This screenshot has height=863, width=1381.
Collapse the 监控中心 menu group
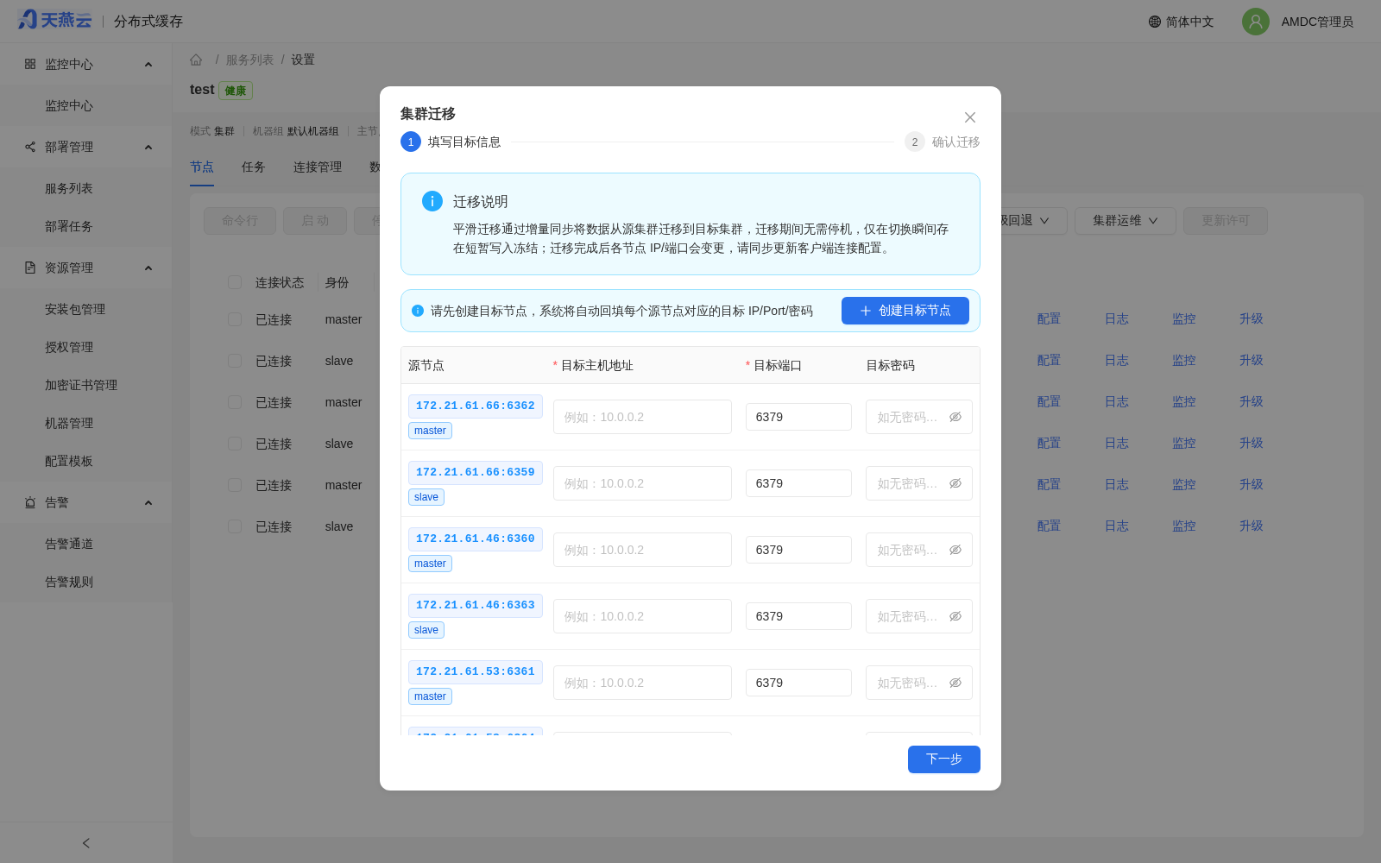pyautogui.click(x=148, y=65)
